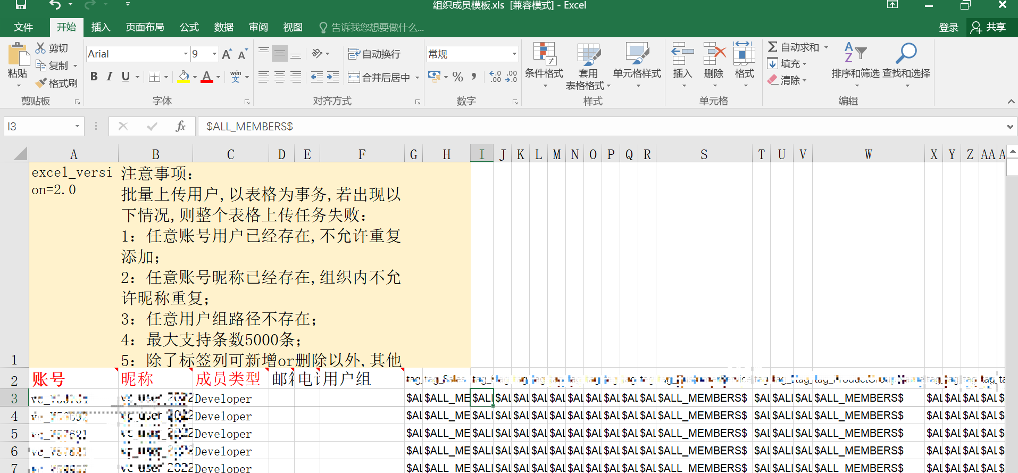Click the Conditional Formatting (条件格式) icon
Viewport: 1018px width, 473px height.
[544, 54]
